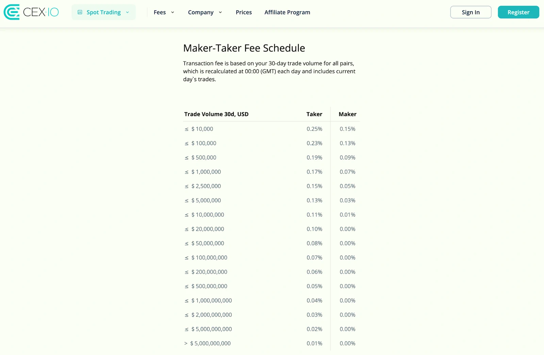
Task: Click the 0.25% taker fee value
Action: pos(314,129)
